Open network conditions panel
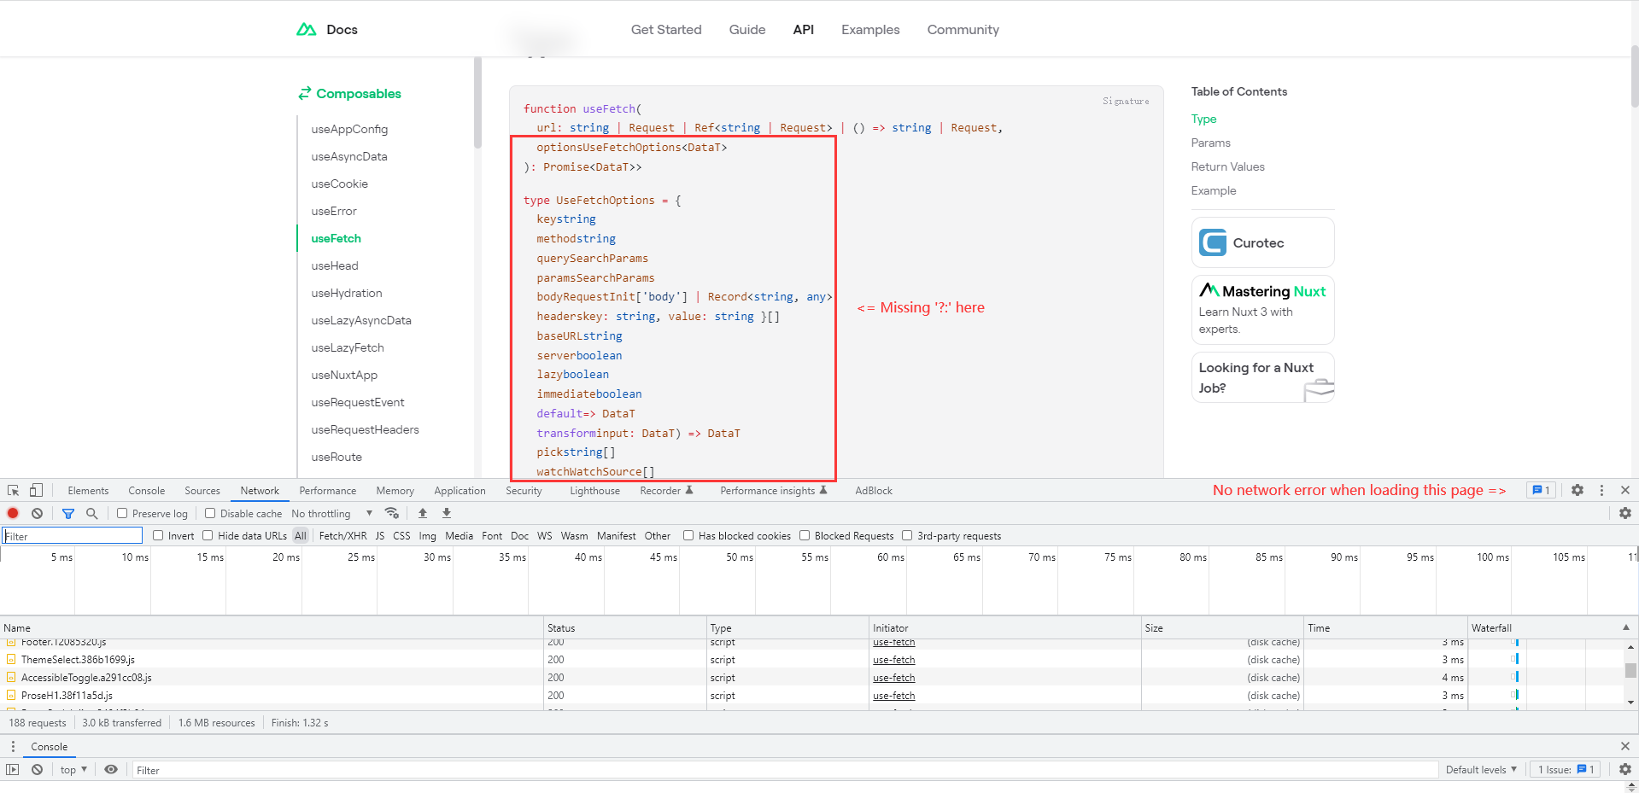Screen dimensions: 1639x793 click(x=392, y=513)
